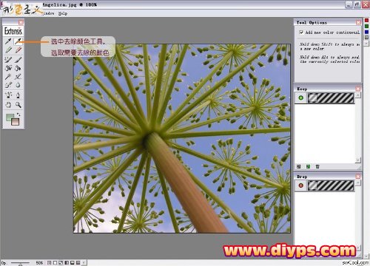Click red square icon on right strip
Screen dimensions: 370x266
click(367, 21)
